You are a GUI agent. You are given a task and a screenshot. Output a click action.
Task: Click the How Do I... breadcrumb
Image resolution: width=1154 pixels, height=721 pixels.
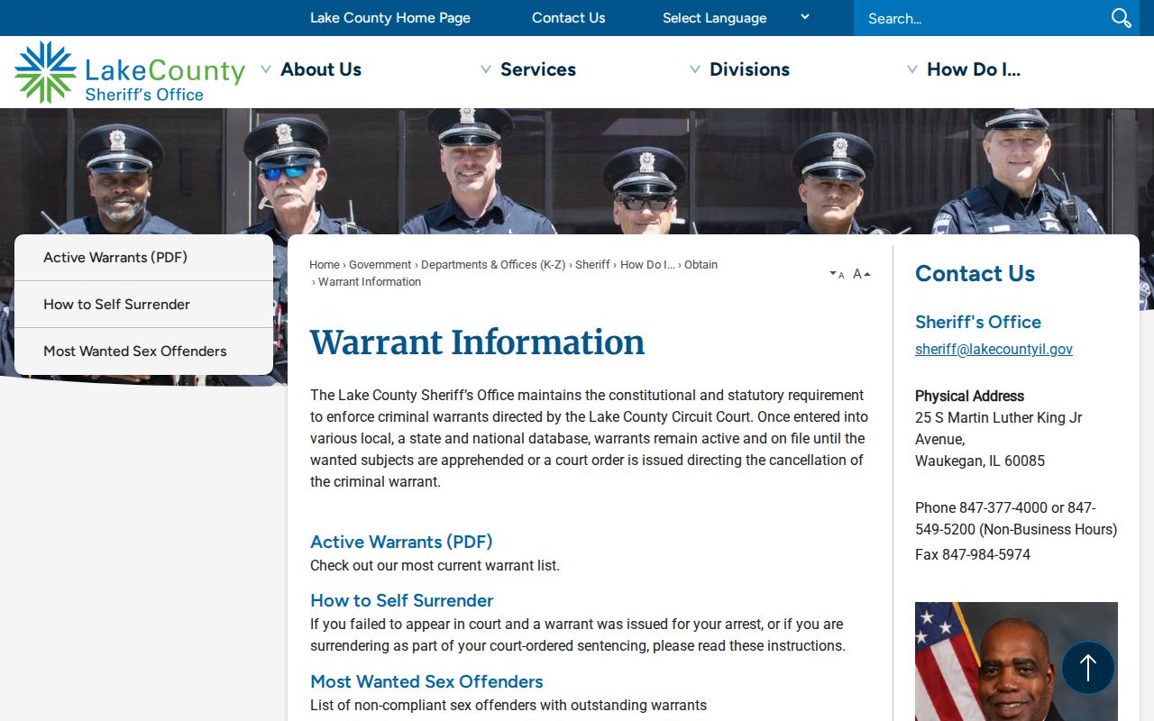point(647,265)
